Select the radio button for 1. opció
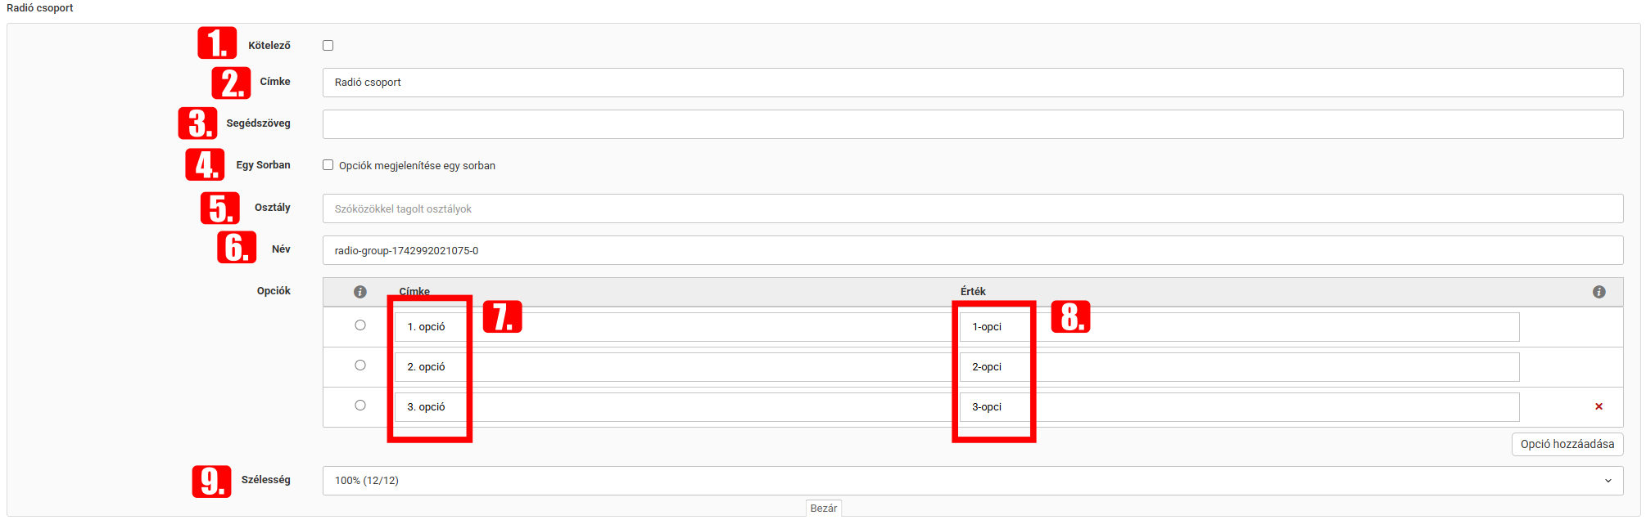Viewport: 1646px width, 520px height. [359, 325]
